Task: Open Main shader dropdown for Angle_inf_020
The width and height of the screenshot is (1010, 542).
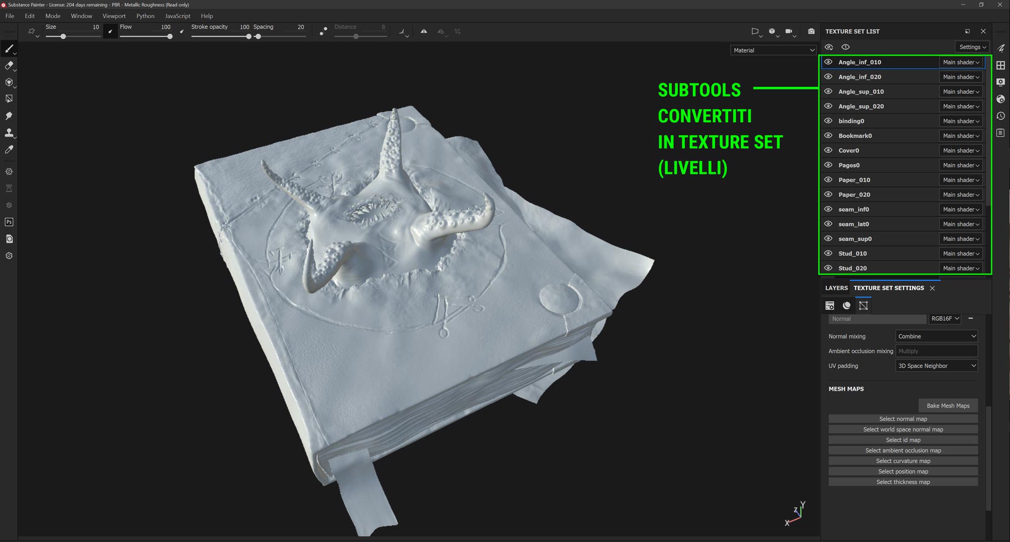Action: (961, 77)
